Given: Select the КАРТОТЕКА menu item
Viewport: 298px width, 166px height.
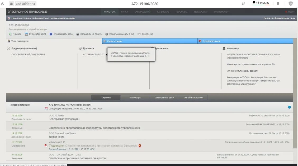Looking at the screenshot, I should point(110,12).
